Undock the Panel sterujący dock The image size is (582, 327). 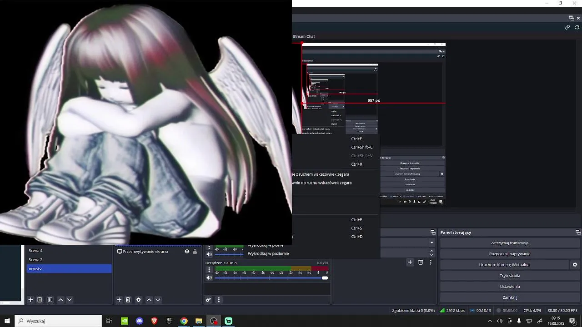tap(578, 233)
